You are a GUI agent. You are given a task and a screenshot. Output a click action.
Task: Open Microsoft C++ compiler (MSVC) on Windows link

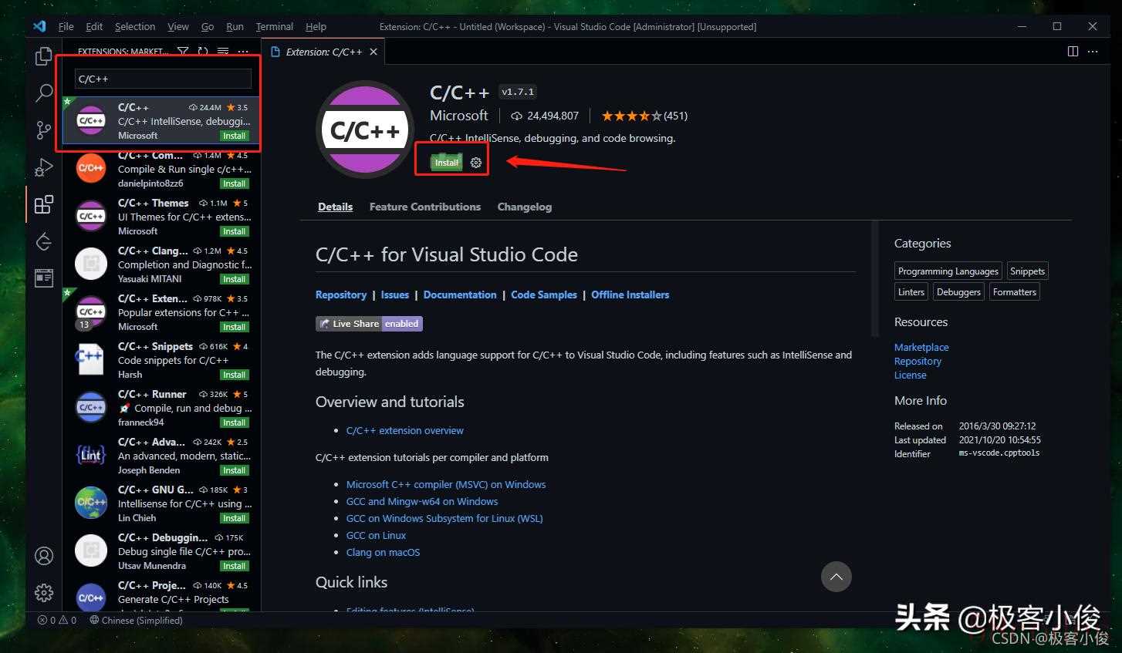pos(446,484)
